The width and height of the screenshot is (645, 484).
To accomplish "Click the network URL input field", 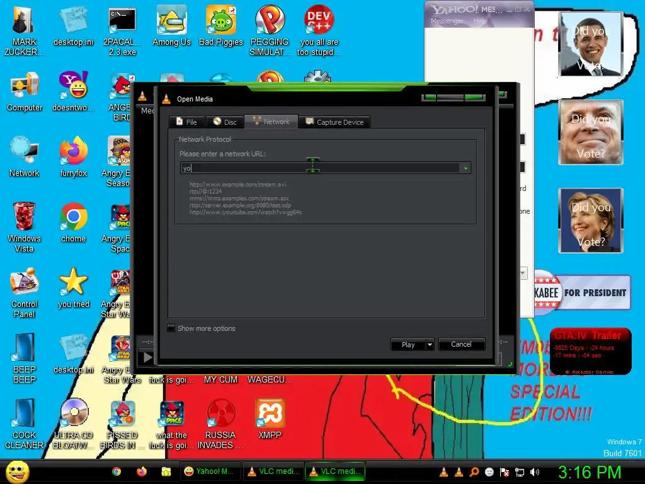I will [x=320, y=168].
